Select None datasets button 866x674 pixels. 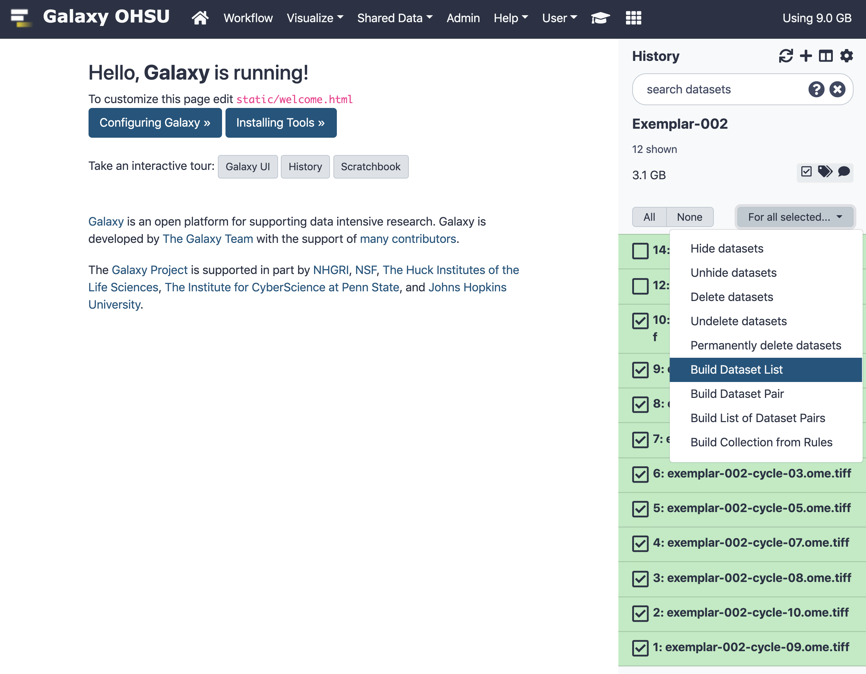click(x=690, y=217)
